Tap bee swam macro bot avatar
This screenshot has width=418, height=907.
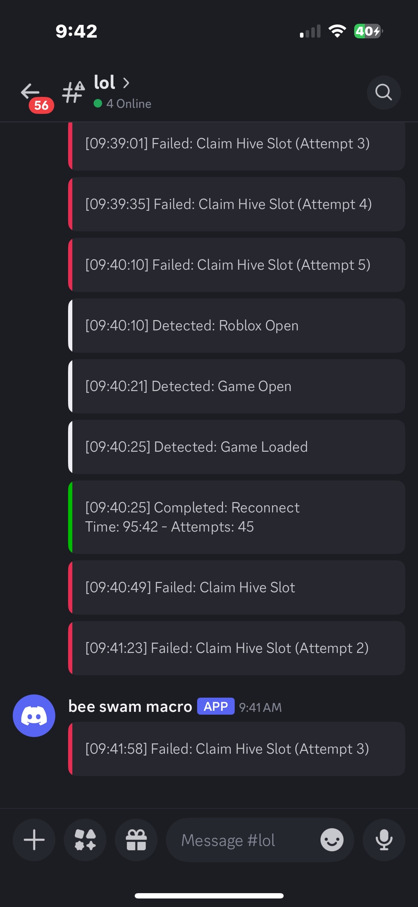34,715
